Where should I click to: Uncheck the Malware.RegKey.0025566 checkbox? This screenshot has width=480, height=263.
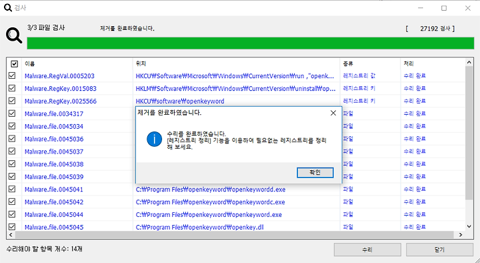[12, 101]
